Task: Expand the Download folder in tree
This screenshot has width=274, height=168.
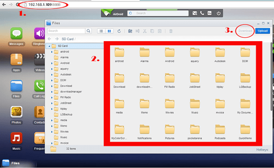Action: (x=52, y=86)
